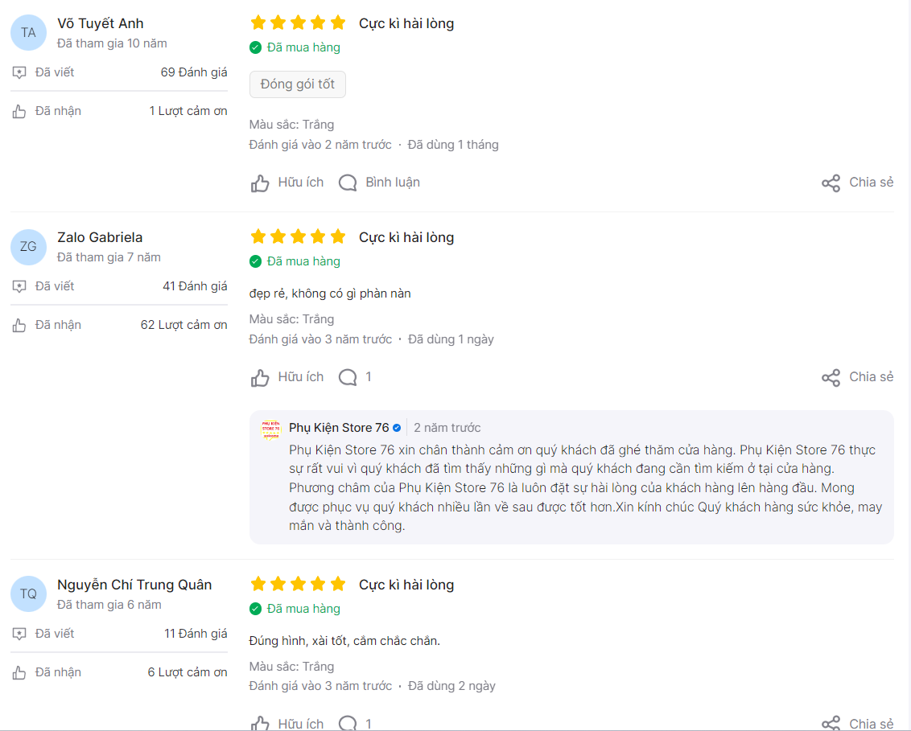Open Zalo Gabriela's profile name
This screenshot has width=911, height=731.
(x=100, y=237)
